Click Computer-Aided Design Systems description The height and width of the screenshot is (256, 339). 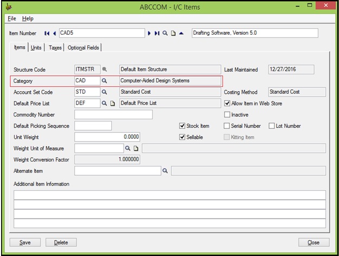pyautogui.click(x=170, y=81)
